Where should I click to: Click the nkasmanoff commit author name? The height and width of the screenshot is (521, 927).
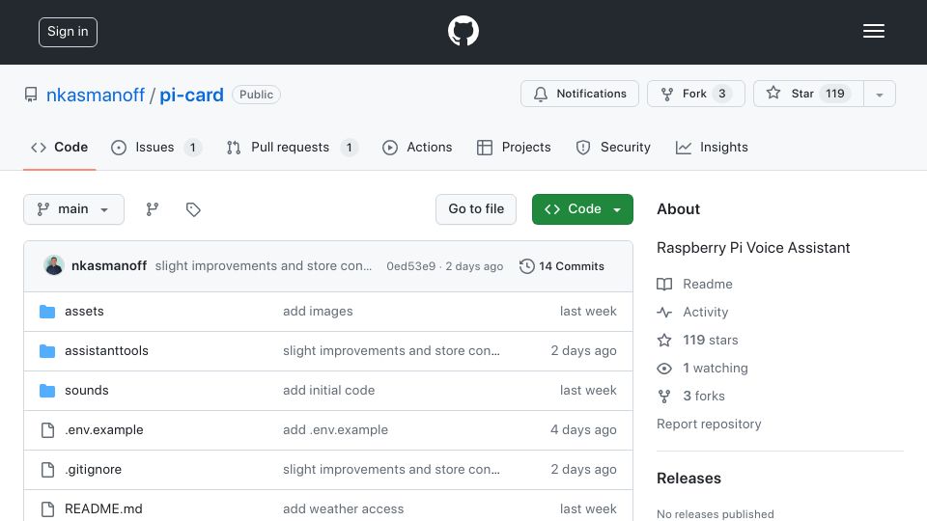click(109, 266)
